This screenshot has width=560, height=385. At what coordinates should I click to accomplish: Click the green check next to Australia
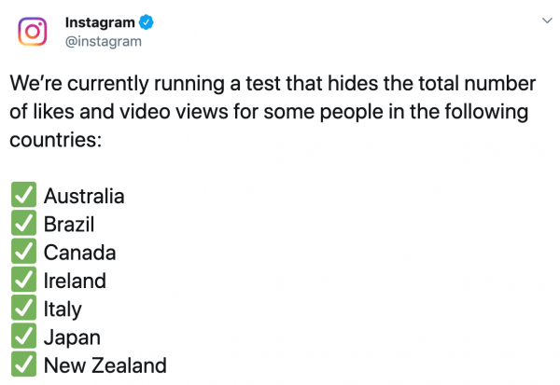[23, 195]
